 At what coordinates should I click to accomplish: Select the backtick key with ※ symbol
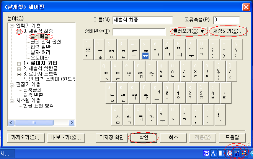point(88,49)
